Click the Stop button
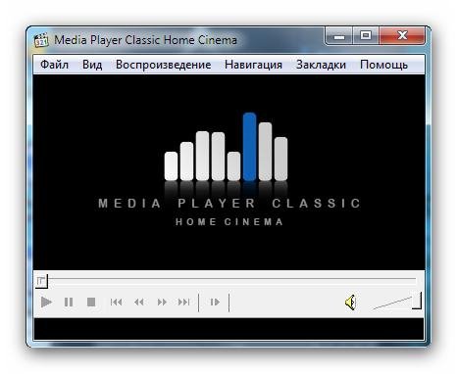Image resolution: width=458 pixels, height=374 pixels. pos(91,303)
